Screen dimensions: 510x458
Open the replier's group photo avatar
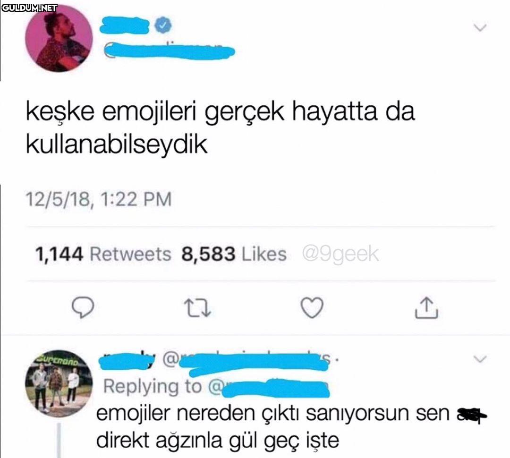pos(59,383)
